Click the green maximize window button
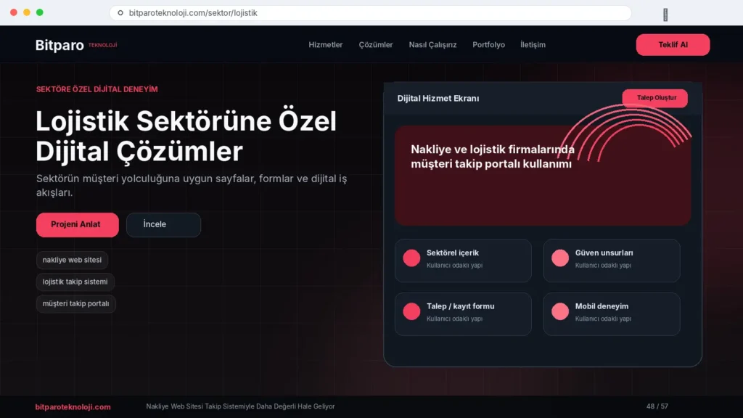The image size is (743, 418). point(40,12)
